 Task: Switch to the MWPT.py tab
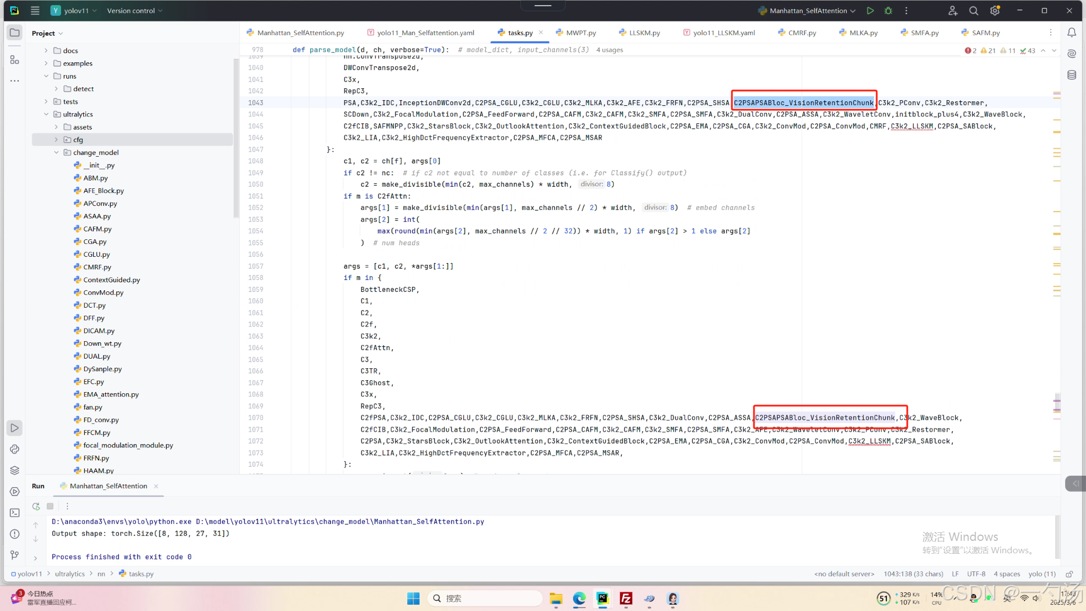point(580,33)
